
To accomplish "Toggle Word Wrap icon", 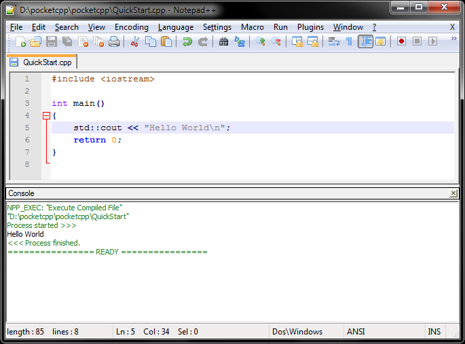I will tap(334, 41).
